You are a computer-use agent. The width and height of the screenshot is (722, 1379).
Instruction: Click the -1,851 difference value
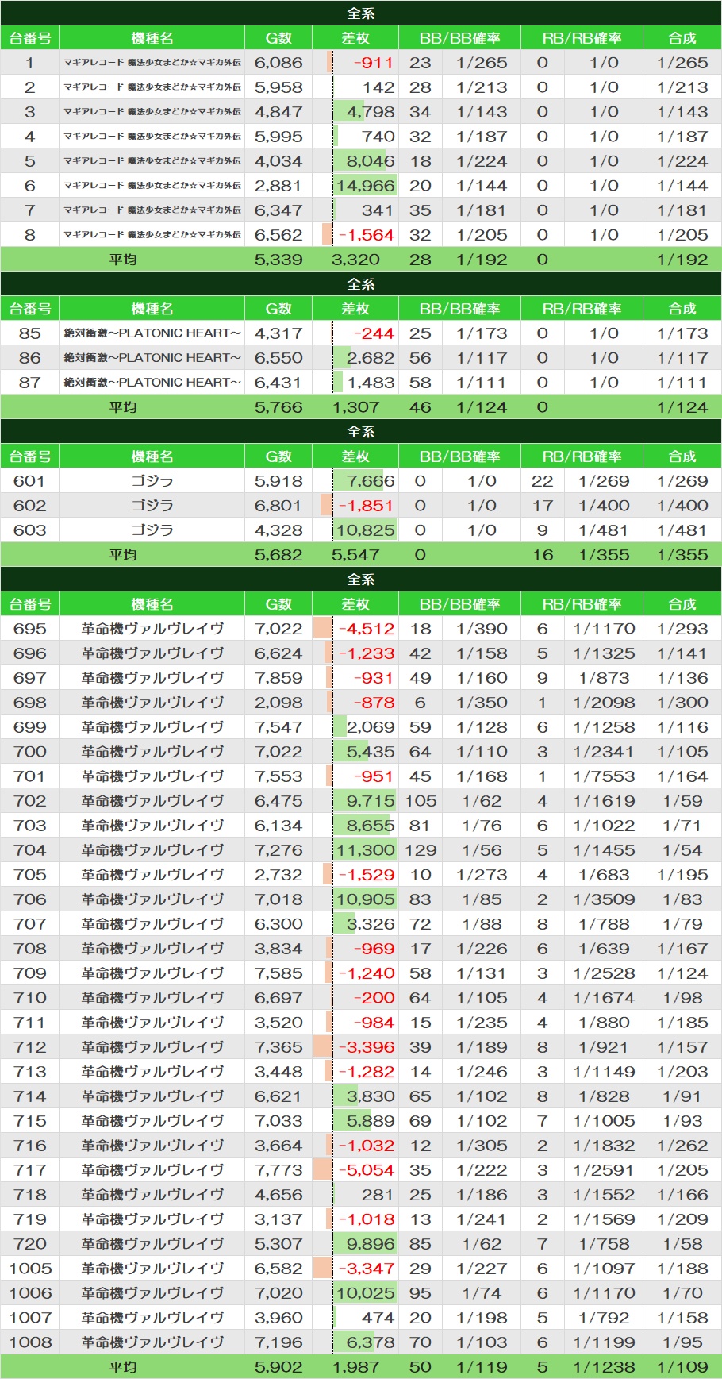pyautogui.click(x=367, y=506)
